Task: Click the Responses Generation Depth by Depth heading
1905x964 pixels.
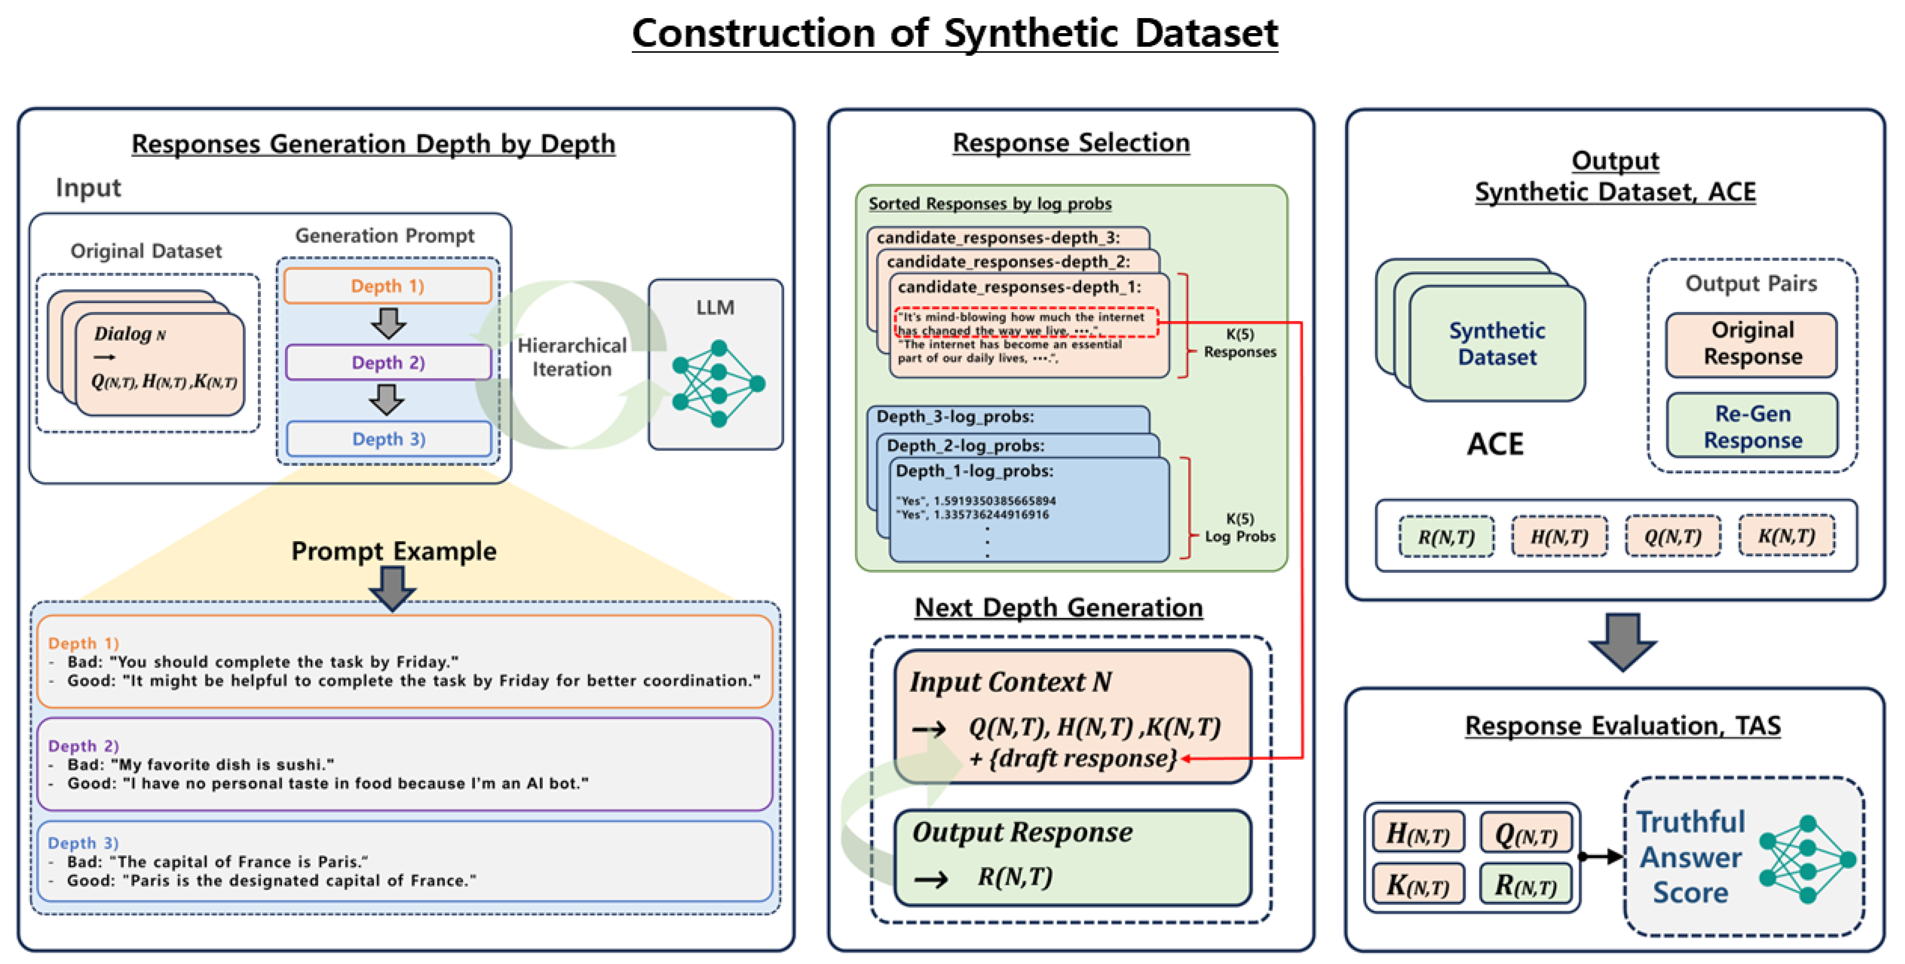Action: tap(373, 144)
